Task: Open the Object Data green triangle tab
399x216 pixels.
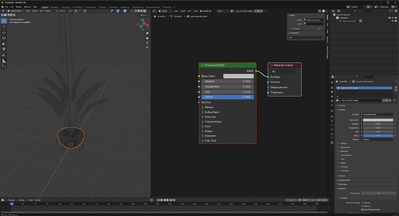Action: pyautogui.click(x=332, y=138)
